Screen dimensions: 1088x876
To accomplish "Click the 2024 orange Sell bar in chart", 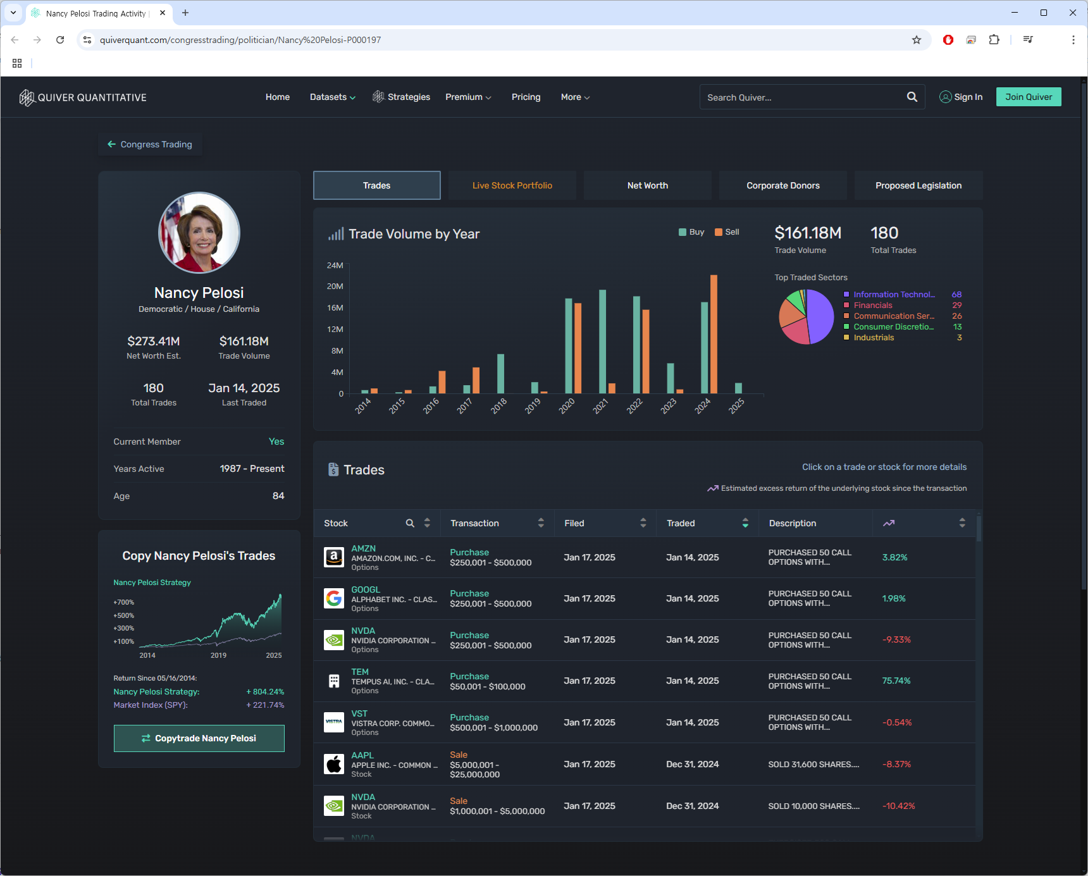I will [x=714, y=334].
